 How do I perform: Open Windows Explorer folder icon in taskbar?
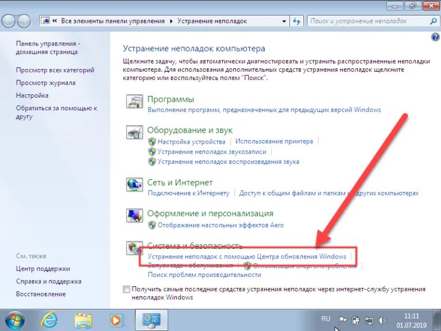(x=83, y=320)
